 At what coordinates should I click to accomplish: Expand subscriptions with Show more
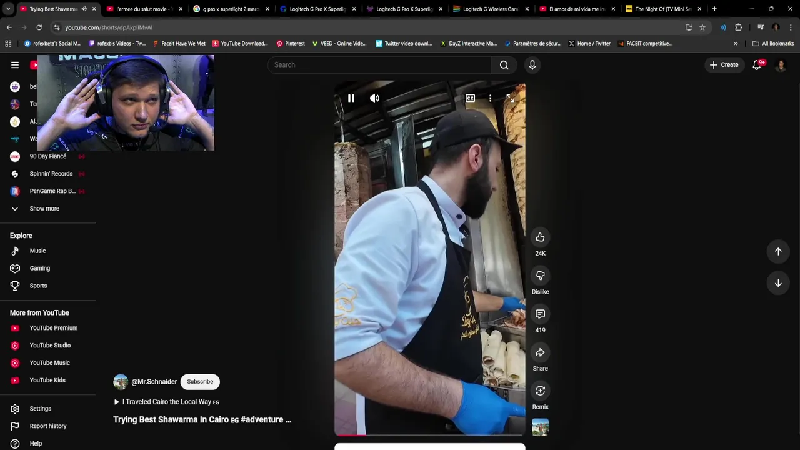coord(48,209)
